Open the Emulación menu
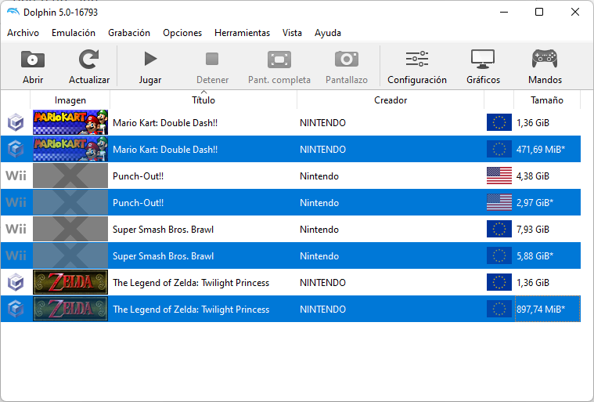The width and height of the screenshot is (594, 402). [74, 33]
